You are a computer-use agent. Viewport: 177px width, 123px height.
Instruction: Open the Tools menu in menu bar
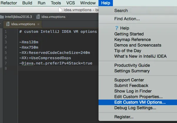click(x=56, y=3)
